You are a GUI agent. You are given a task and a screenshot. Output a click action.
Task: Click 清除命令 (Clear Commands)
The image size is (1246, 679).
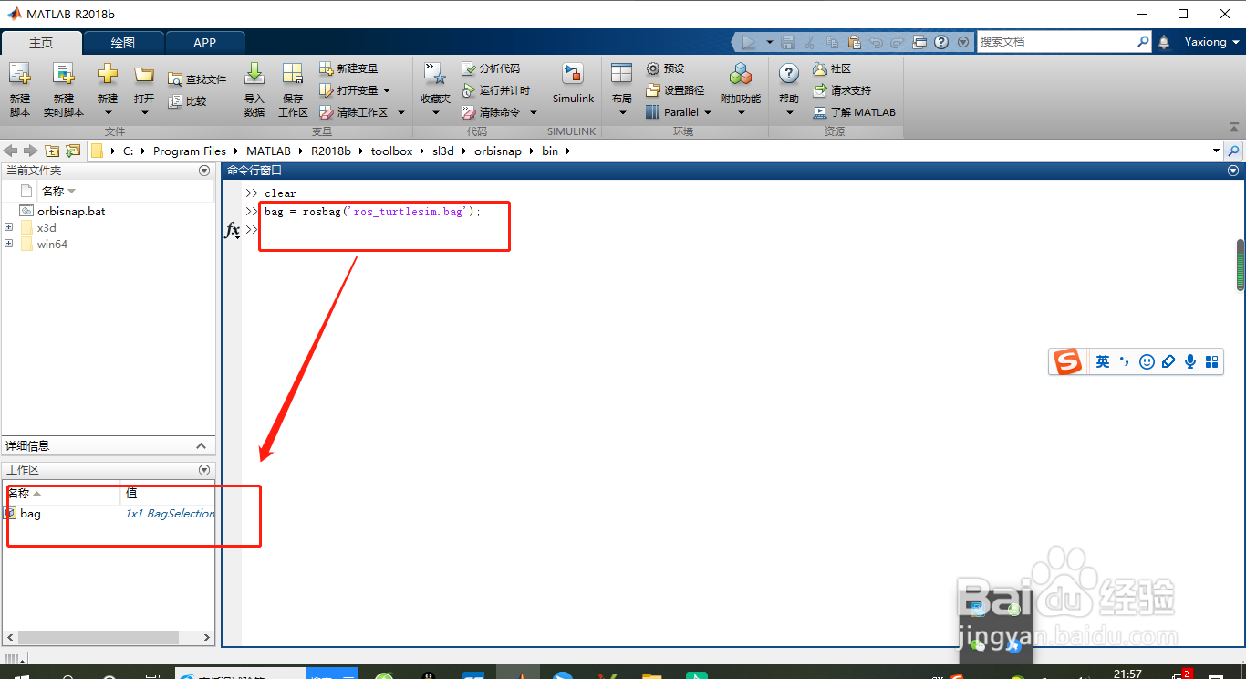coord(491,112)
